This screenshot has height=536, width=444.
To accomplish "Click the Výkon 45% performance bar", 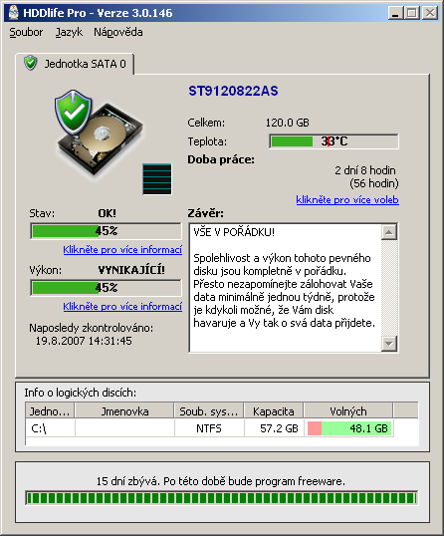I will pos(106,288).
